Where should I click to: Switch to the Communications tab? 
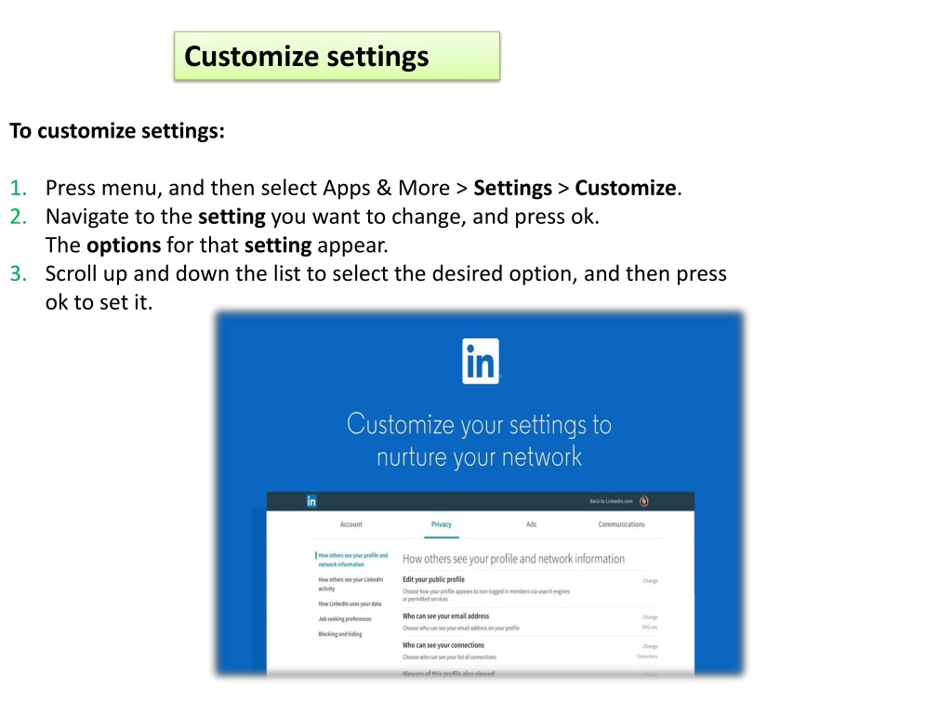(x=621, y=524)
